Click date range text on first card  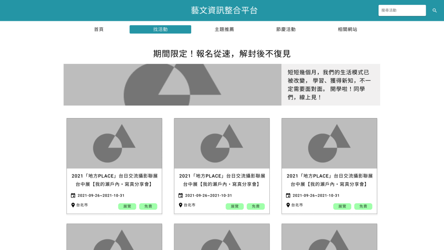coord(101,196)
